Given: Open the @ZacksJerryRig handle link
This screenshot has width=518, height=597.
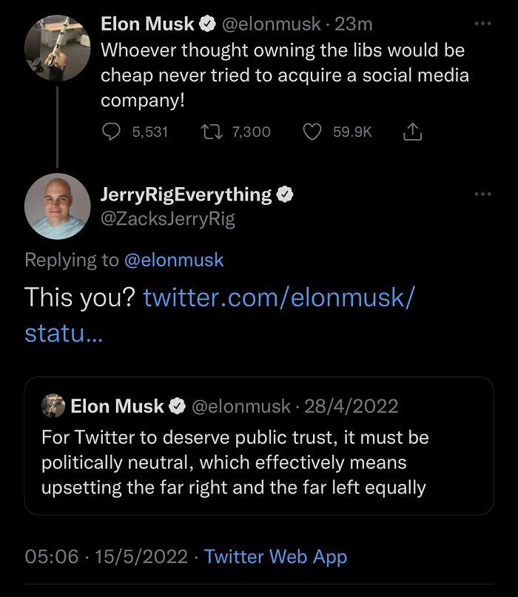Looking at the screenshot, I should tap(168, 219).
